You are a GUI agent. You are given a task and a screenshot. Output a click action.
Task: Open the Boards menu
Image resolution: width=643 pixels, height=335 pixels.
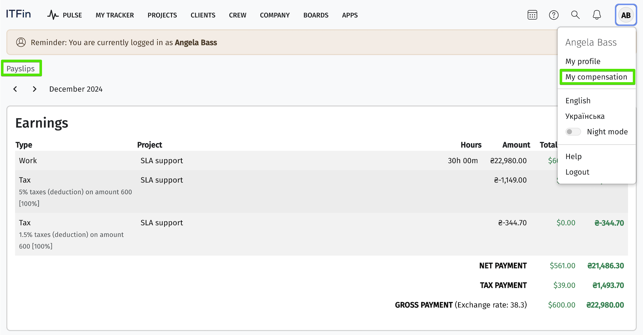[x=316, y=15]
